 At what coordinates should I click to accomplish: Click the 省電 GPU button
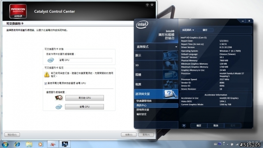click(x=84, y=107)
